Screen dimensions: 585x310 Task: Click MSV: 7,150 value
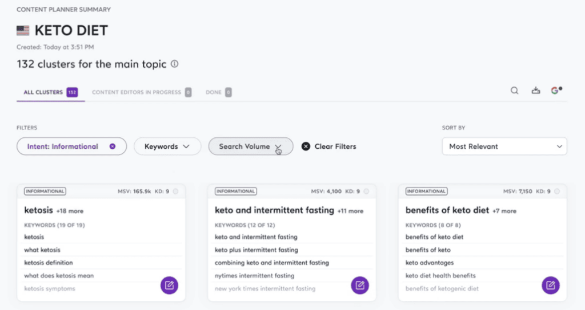[518, 191]
